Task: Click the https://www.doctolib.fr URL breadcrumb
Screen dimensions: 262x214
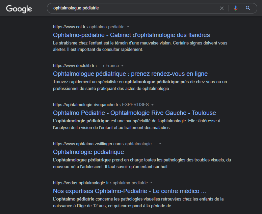Action: (74, 66)
